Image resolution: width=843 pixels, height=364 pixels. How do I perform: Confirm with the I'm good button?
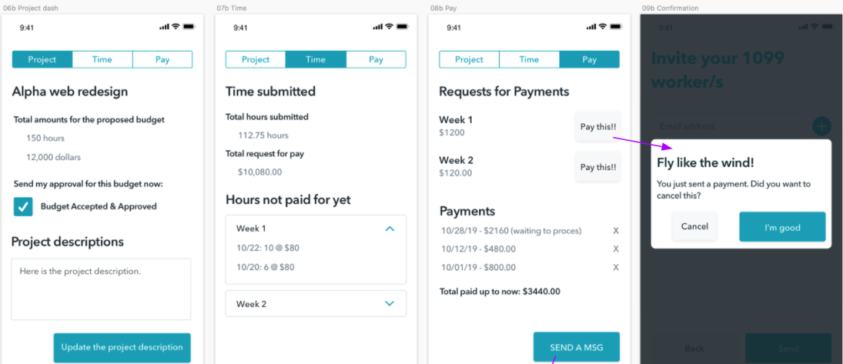tap(782, 227)
